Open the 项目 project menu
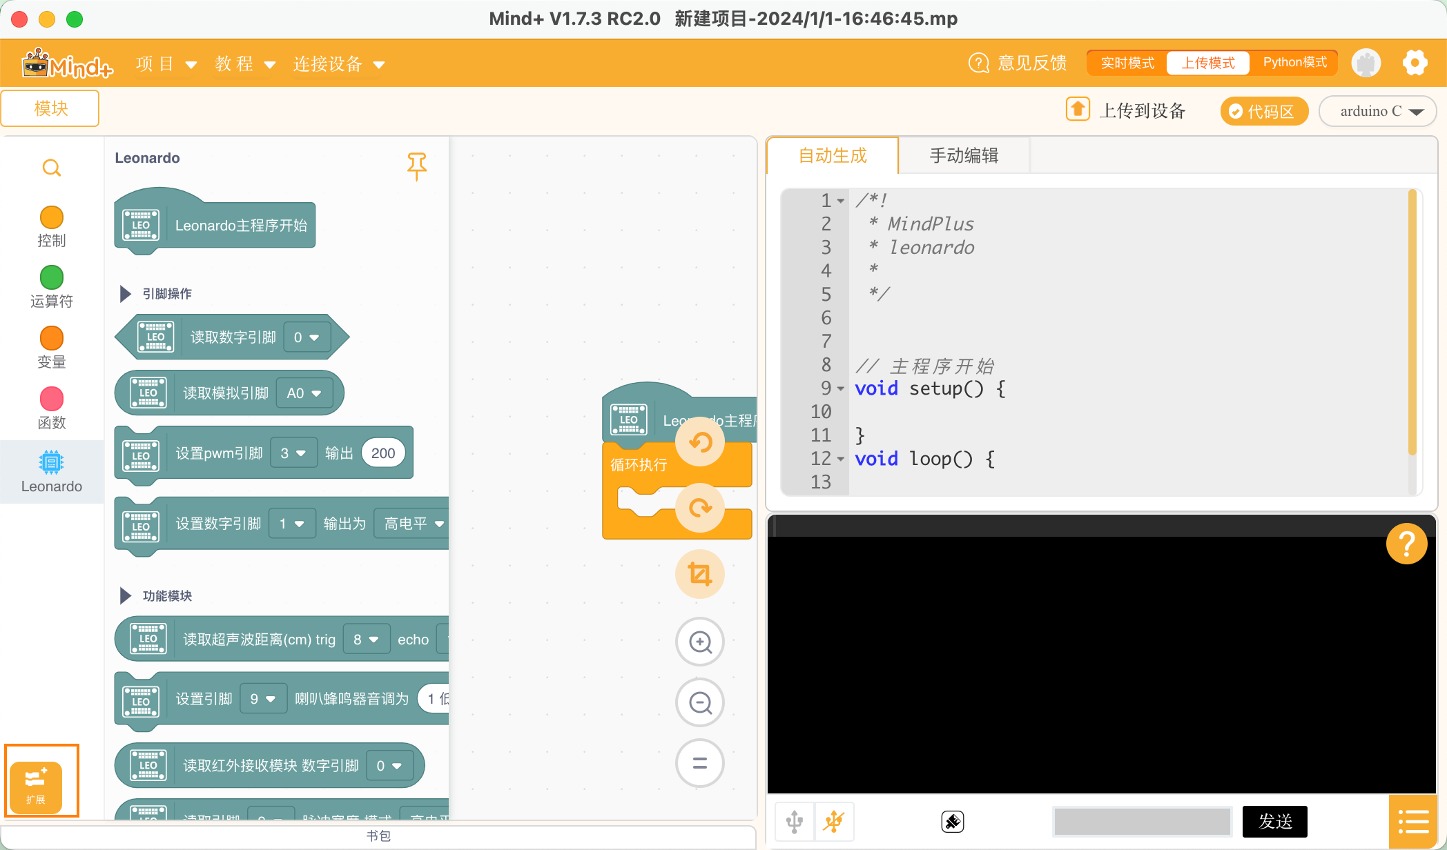The image size is (1447, 850). (x=166, y=64)
